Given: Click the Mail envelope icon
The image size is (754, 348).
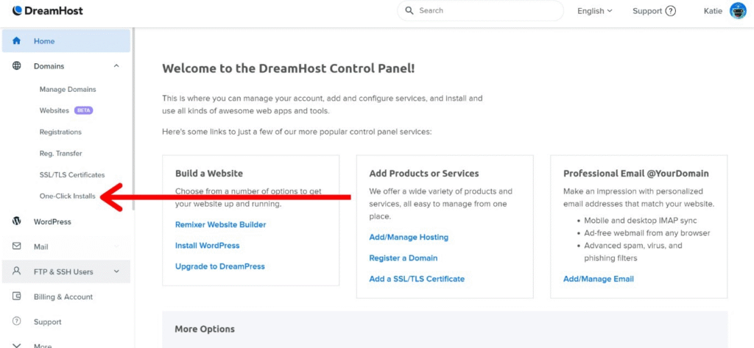Looking at the screenshot, I should coord(16,247).
